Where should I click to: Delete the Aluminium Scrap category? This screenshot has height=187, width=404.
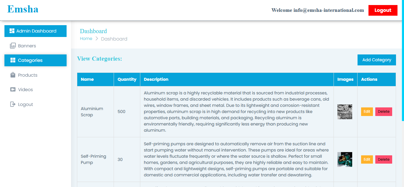click(x=384, y=112)
